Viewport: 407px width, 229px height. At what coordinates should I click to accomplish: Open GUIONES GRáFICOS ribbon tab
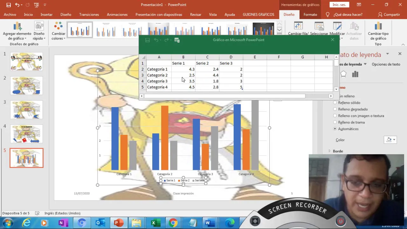[x=258, y=15]
